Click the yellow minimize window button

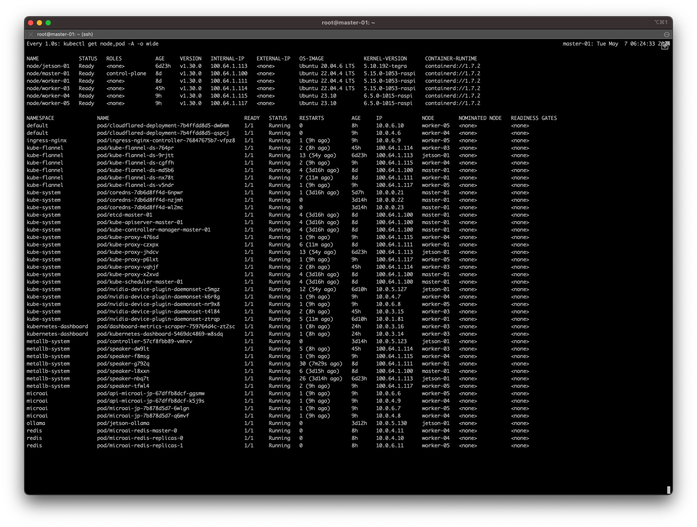point(39,23)
